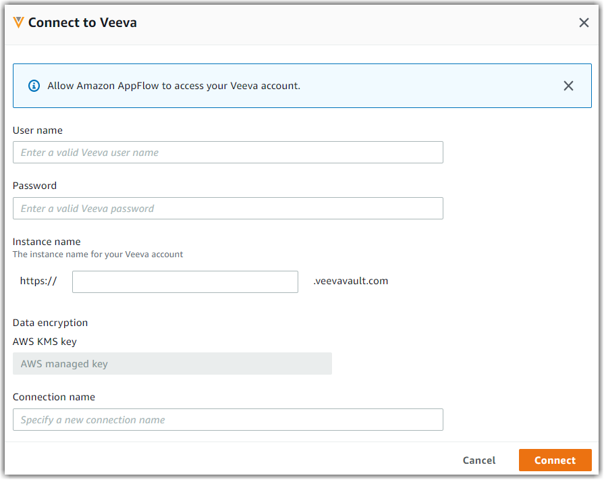Click the Cancel button
This screenshot has width=604, height=480.
478,460
